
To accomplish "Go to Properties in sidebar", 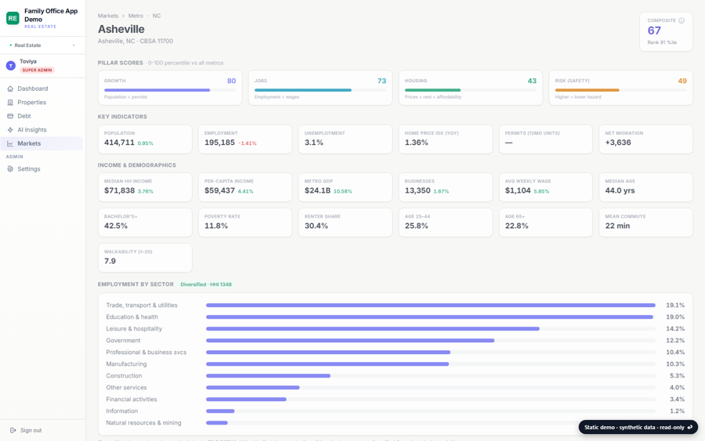I will pyautogui.click(x=43, y=103).
